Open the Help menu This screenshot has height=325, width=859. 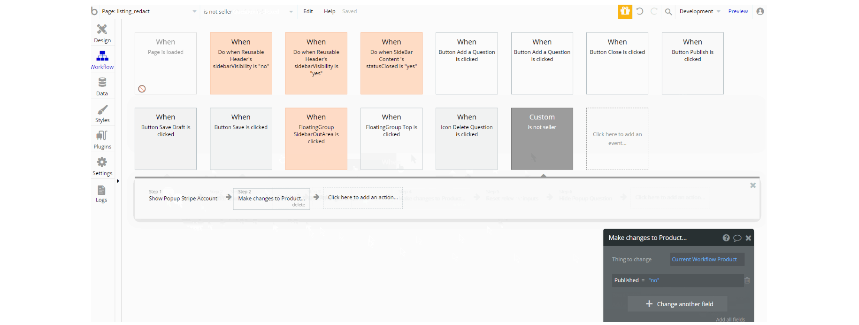(330, 11)
